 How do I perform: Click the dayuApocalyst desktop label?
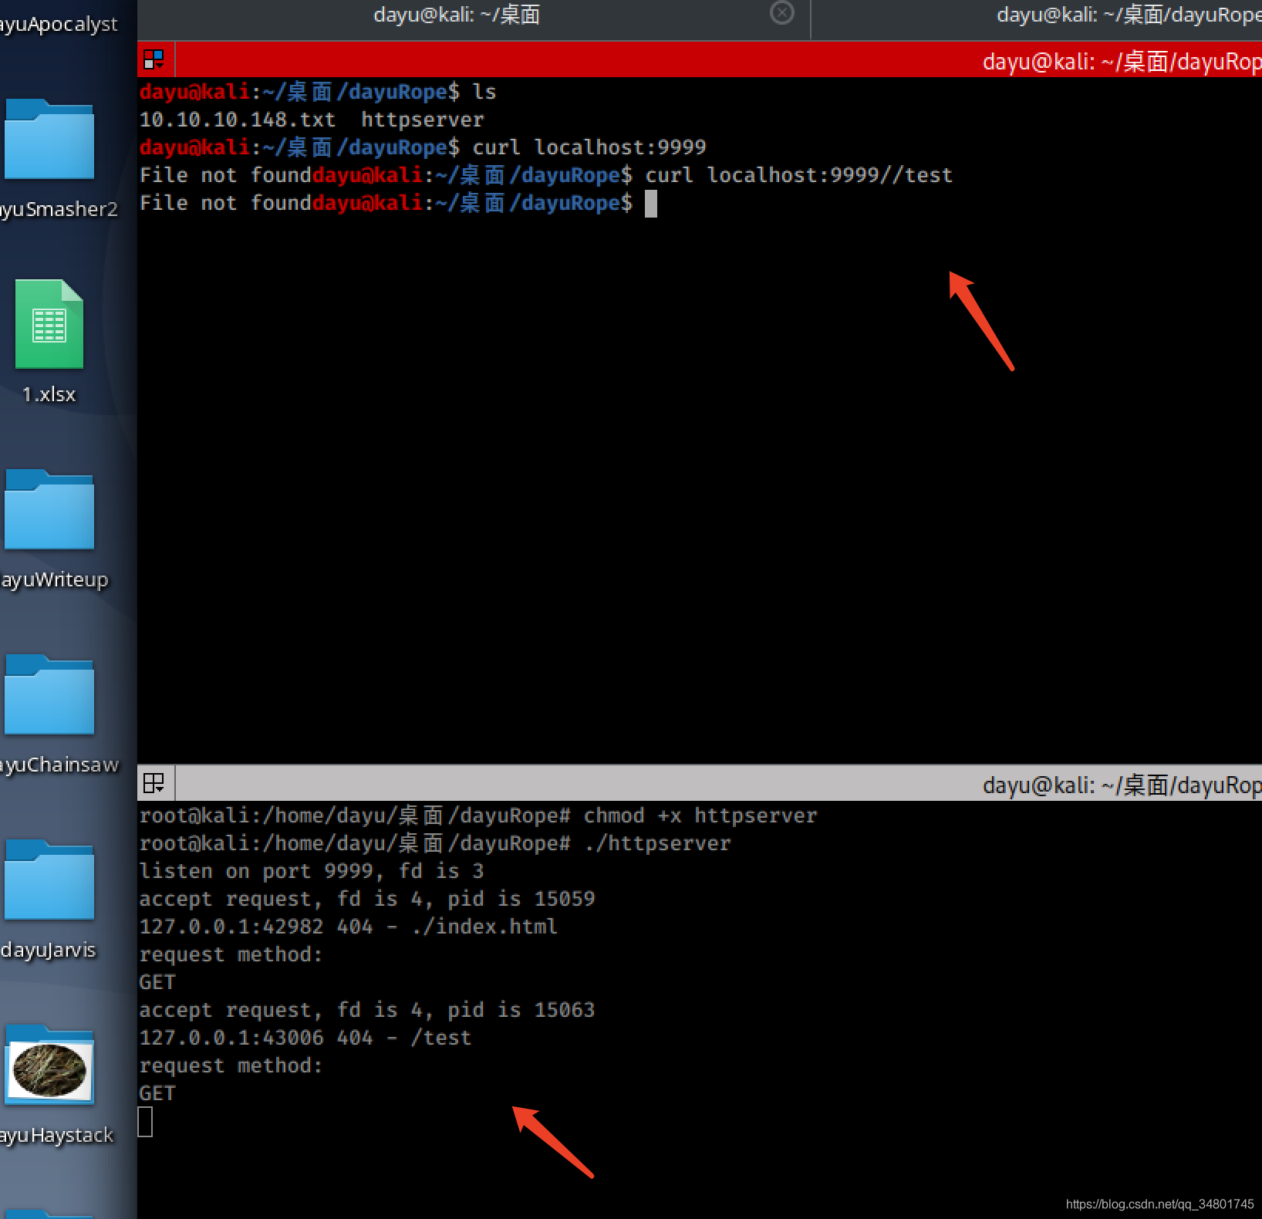[x=59, y=25]
